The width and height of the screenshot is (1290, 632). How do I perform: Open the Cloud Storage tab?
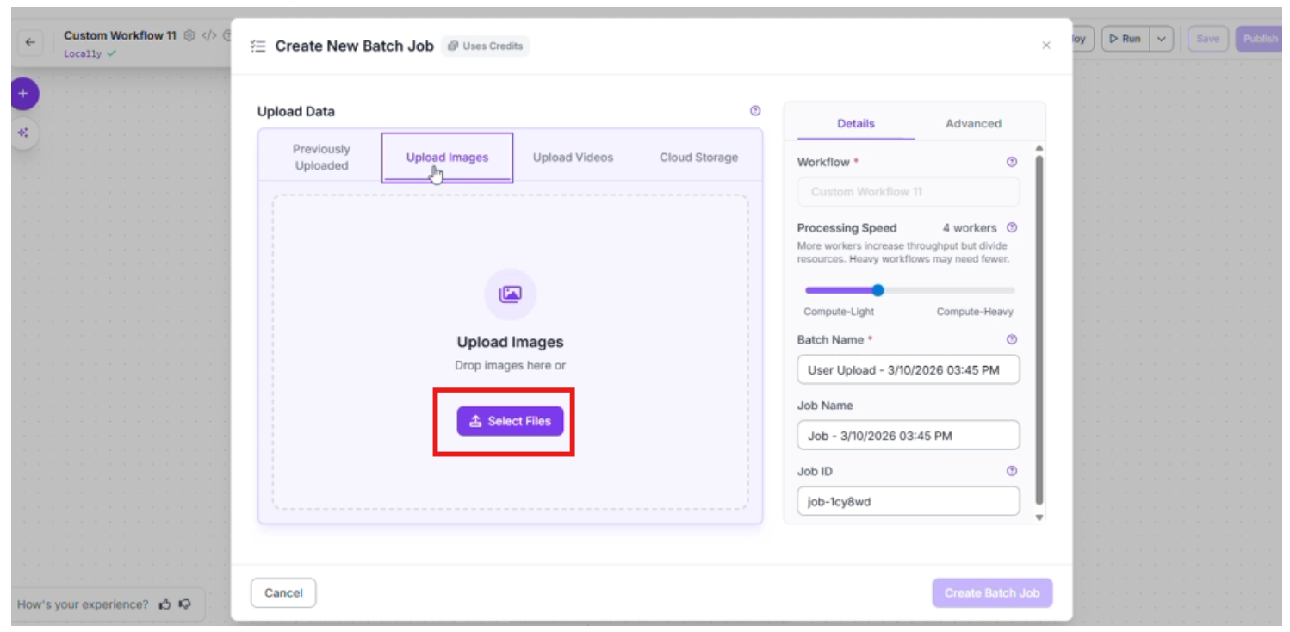[x=698, y=158]
